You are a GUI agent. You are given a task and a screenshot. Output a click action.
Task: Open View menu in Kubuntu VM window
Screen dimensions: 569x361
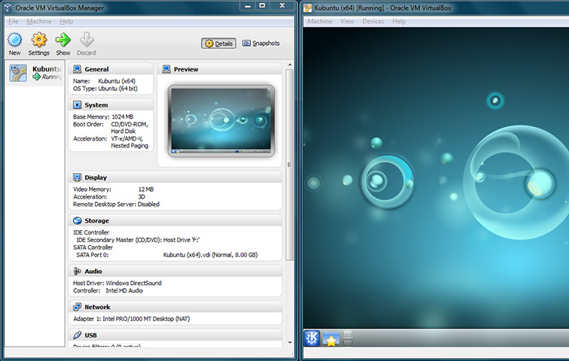pos(347,21)
